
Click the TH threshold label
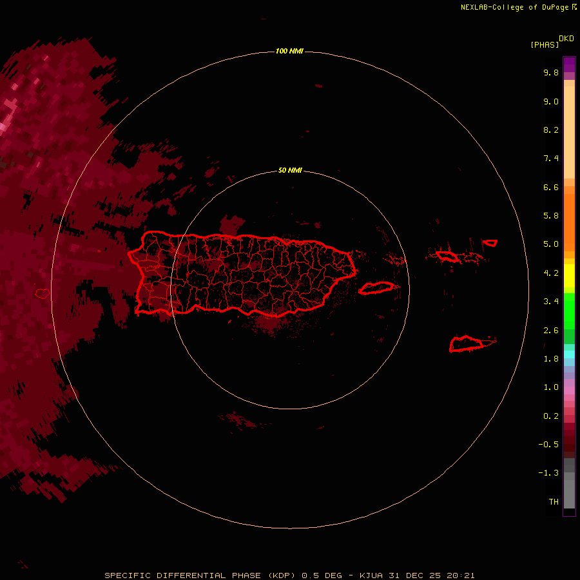click(554, 502)
